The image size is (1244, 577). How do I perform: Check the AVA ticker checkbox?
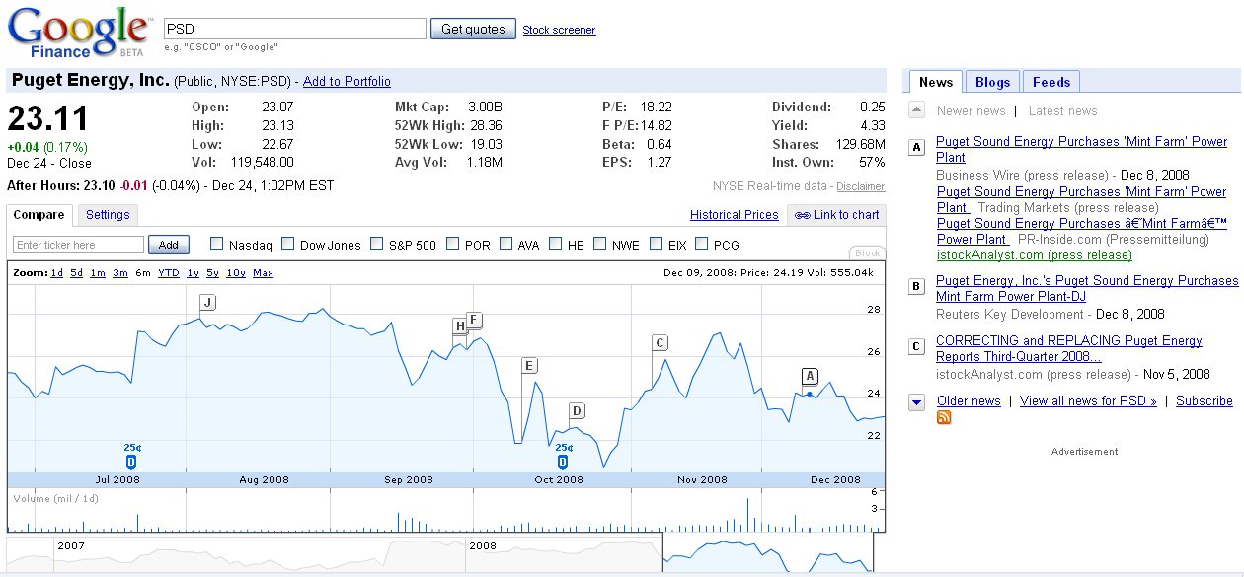505,244
